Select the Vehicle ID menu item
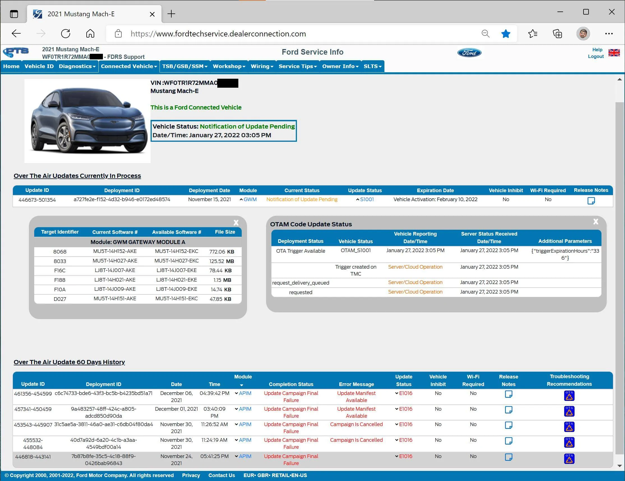 click(x=39, y=66)
